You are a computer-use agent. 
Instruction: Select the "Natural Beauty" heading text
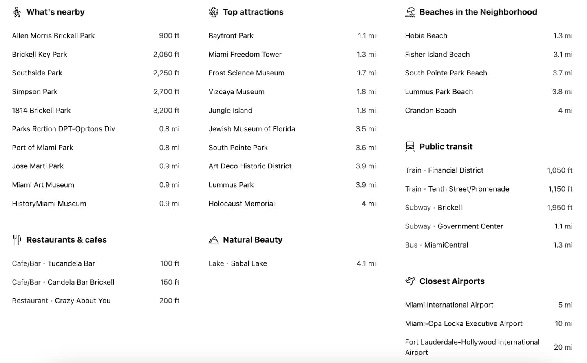click(253, 240)
